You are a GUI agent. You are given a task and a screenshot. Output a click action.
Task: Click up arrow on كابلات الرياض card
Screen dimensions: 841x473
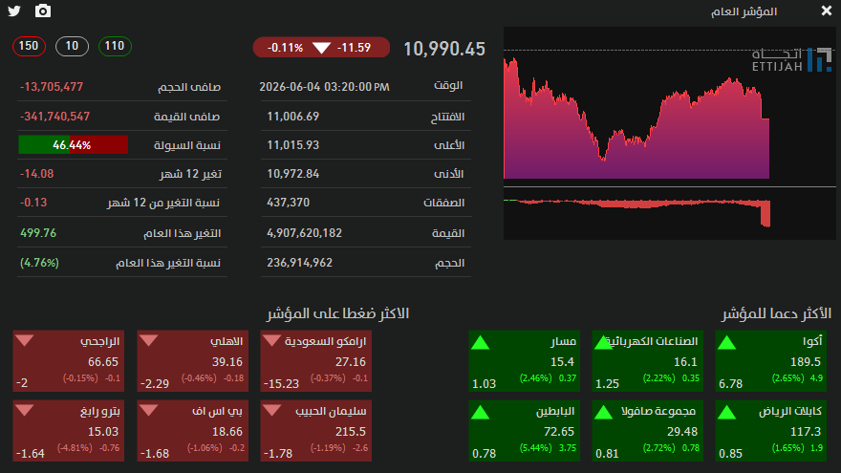726,413
